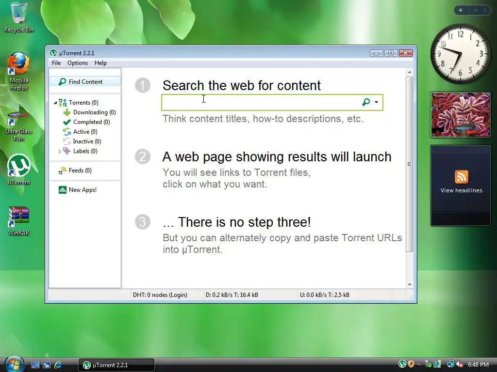This screenshot has height=372, width=497.
Task: Click the sidebar add gadget plus button
Action: 461,10
